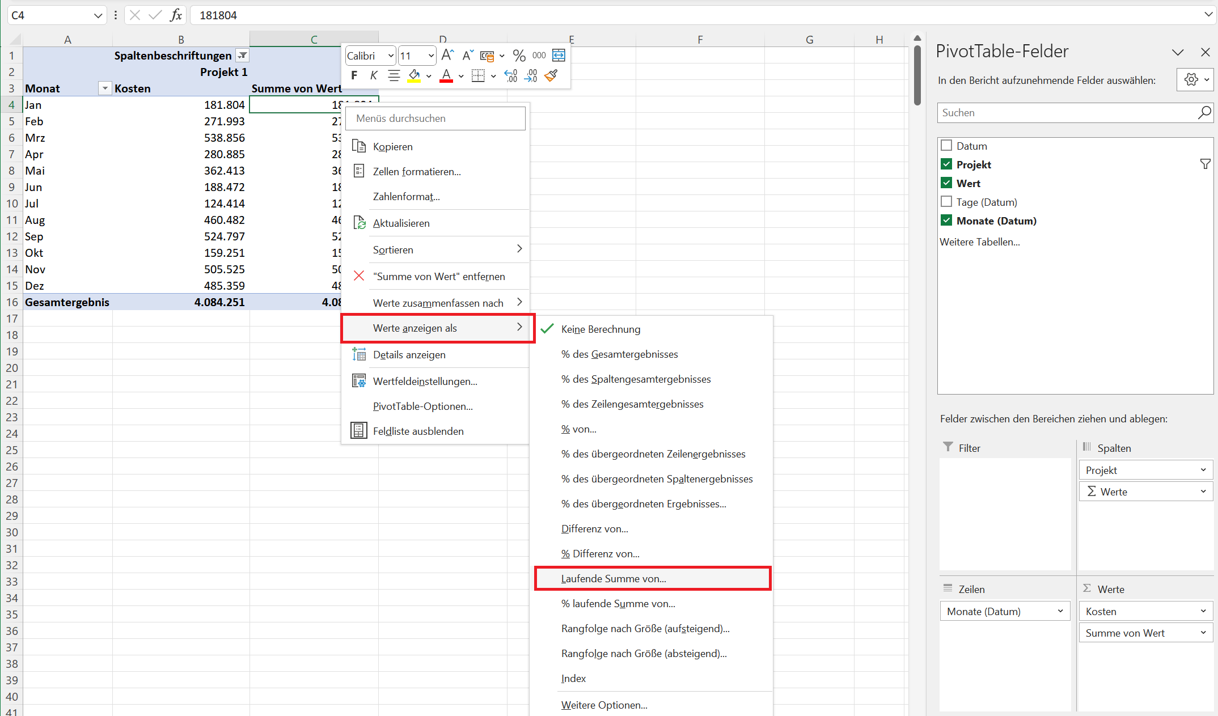Screen dimensions: 1218x716
Task: Expand the formula bar chevron
Action: tap(1208, 15)
